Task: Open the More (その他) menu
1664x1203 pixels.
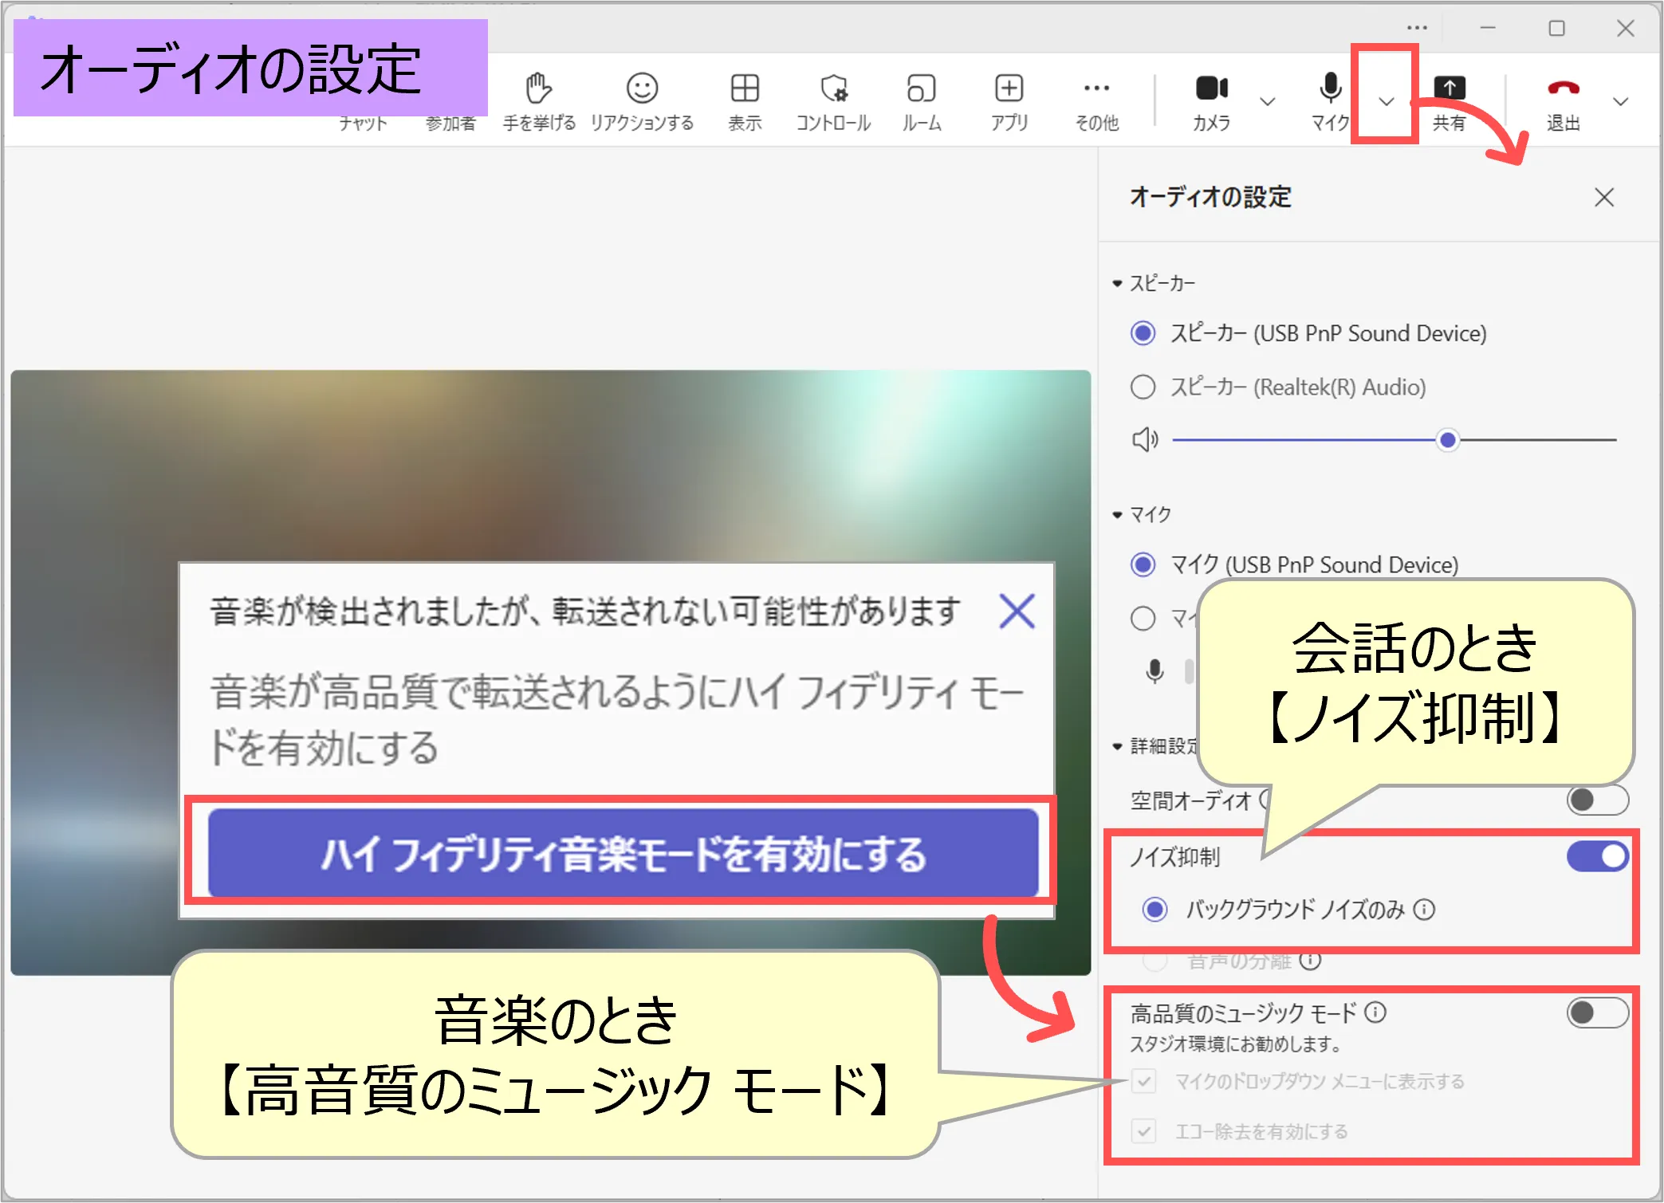Action: pos(1096,88)
